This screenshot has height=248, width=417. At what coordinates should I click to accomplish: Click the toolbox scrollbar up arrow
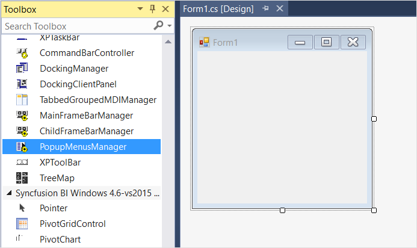168,42
